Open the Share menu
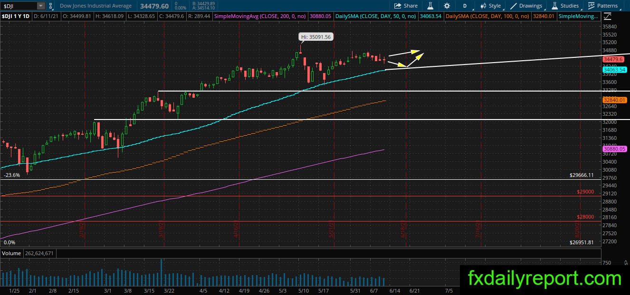This screenshot has height=295, width=630. click(406, 6)
